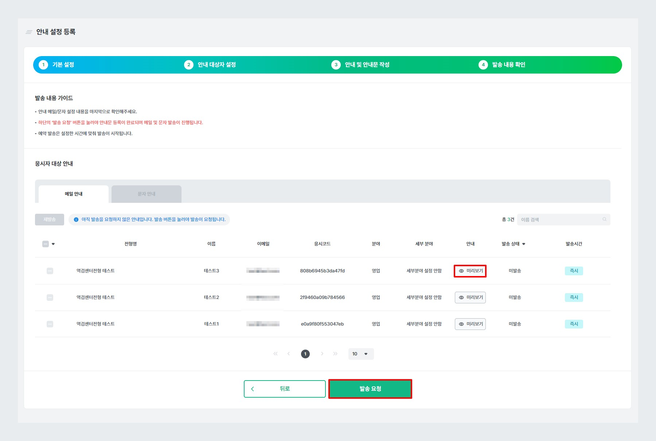Click the 즉시 badge in the 테스트2 row
Image resolution: width=656 pixels, height=441 pixels.
pyautogui.click(x=574, y=298)
